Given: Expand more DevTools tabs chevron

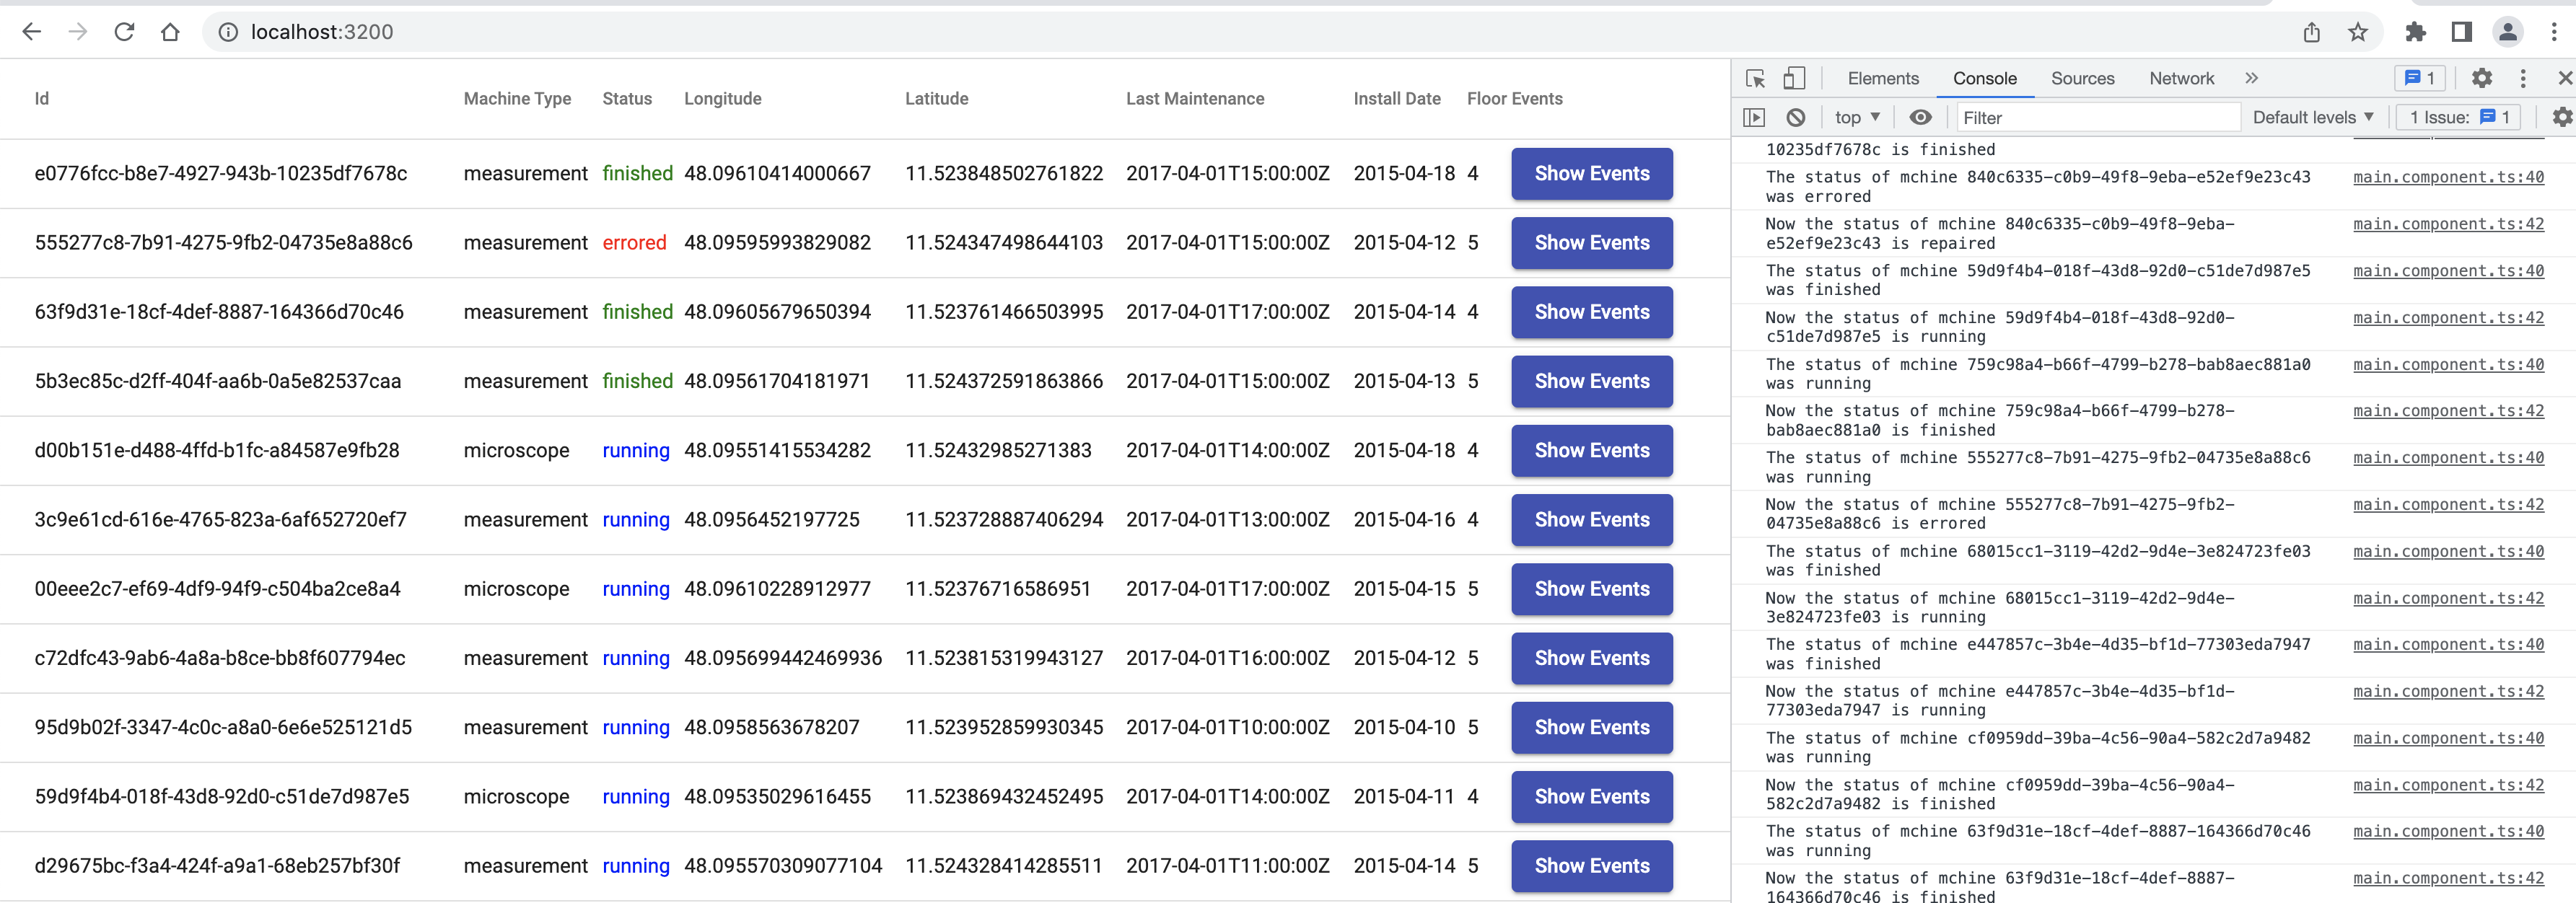Looking at the screenshot, I should coord(2250,78).
